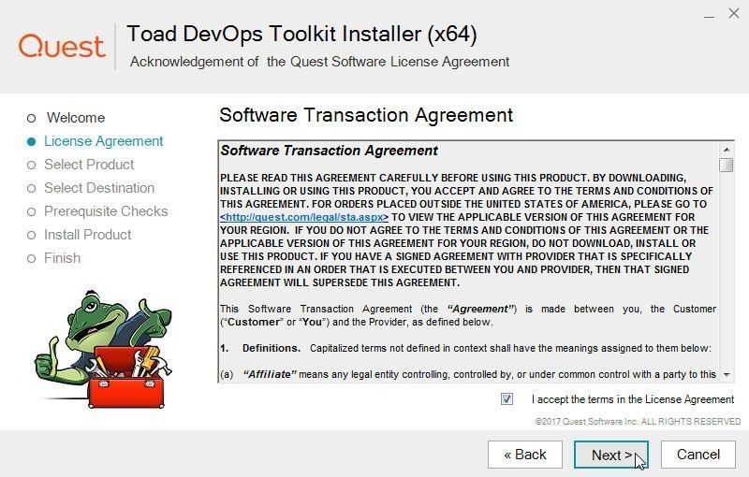Select the Select Product step
The image size is (749, 477).
click(81, 165)
